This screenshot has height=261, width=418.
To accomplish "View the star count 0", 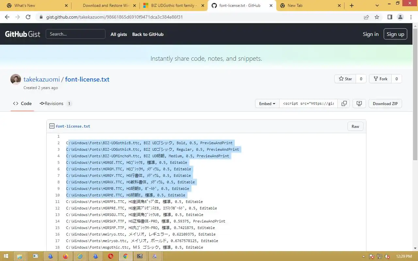I will (x=361, y=79).
